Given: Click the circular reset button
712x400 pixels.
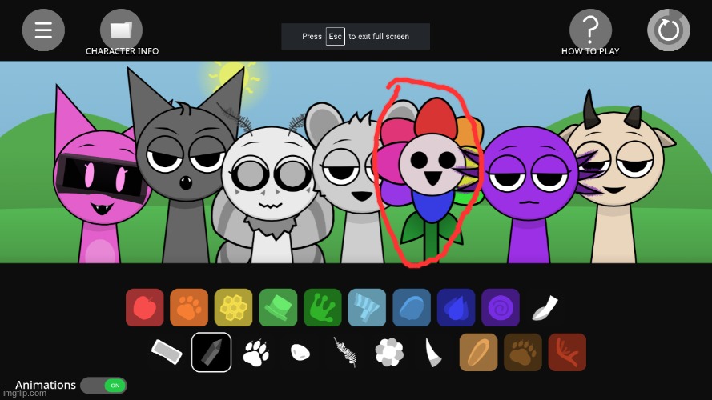Looking at the screenshot, I should click(x=669, y=30).
